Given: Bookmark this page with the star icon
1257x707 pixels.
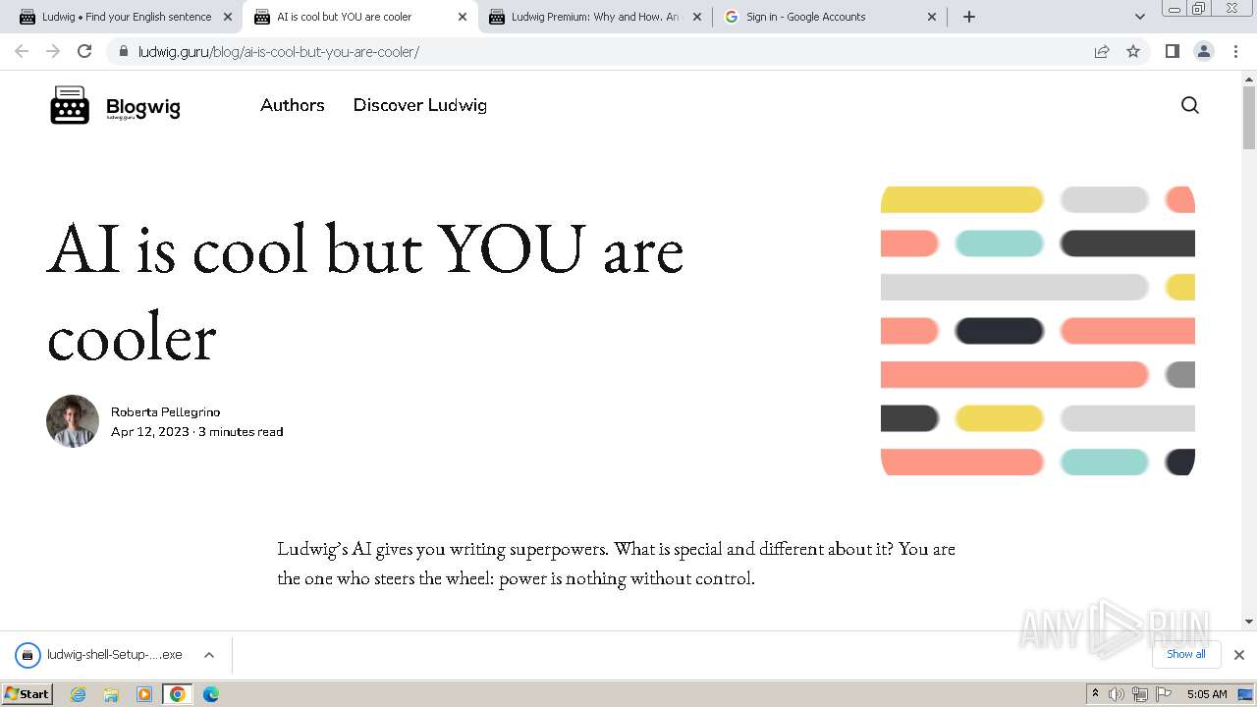Looking at the screenshot, I should coord(1133,51).
